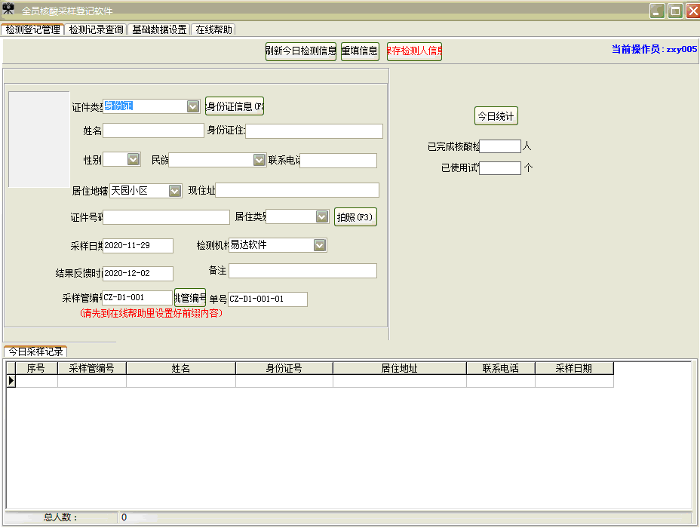The image size is (700, 528).
Task: 点击标题栏左侧的程序图标
Action: (9, 11)
